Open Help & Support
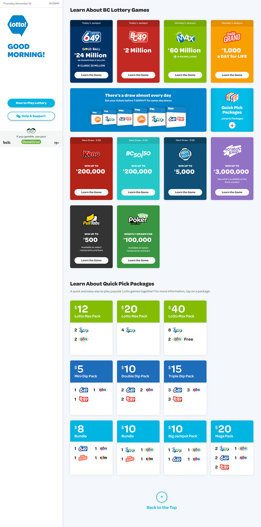Viewport: 261px width, 527px height. [31, 116]
